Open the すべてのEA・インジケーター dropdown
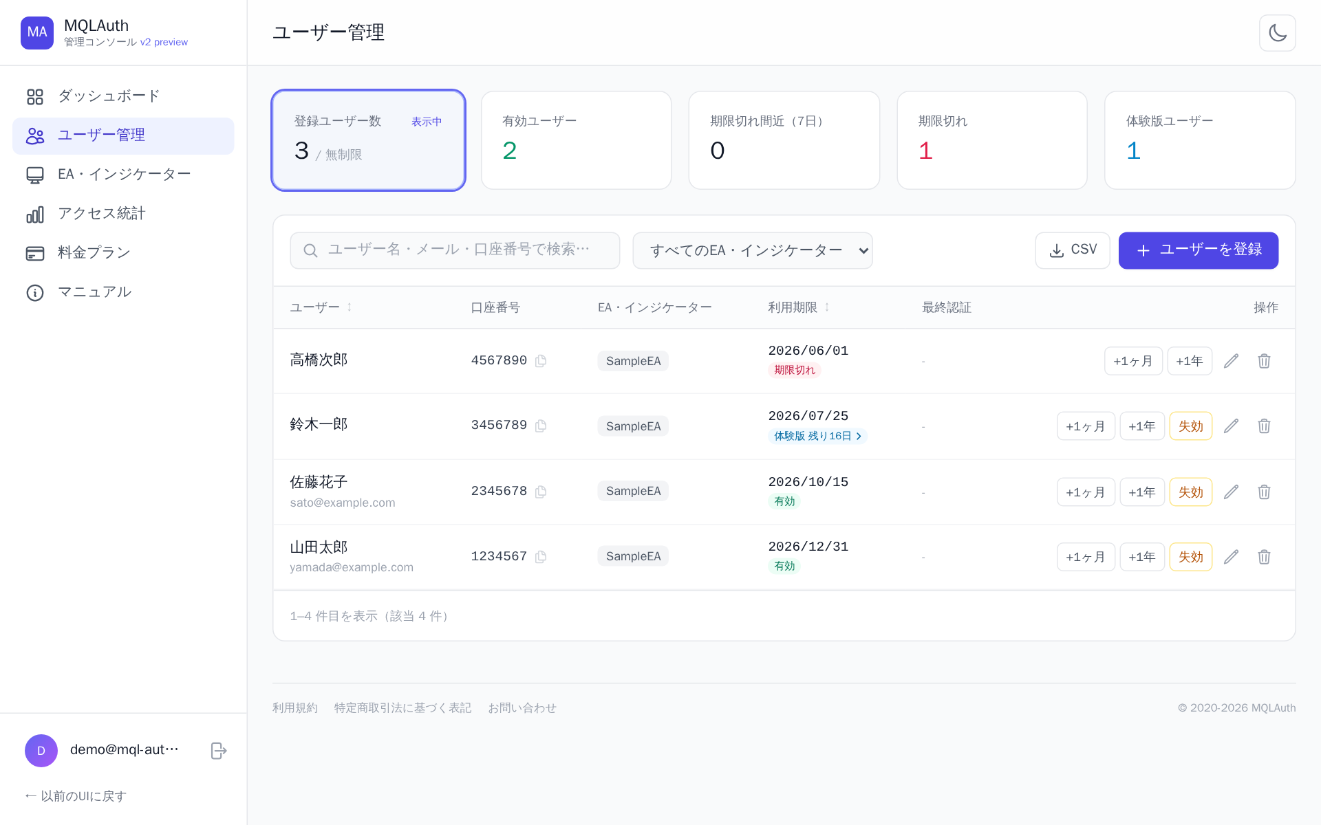The image size is (1321, 825). point(753,250)
